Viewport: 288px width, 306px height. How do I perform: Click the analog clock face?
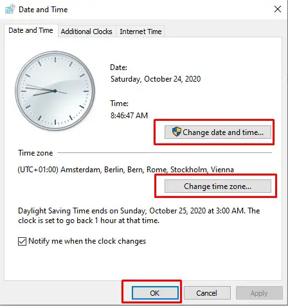(55, 91)
